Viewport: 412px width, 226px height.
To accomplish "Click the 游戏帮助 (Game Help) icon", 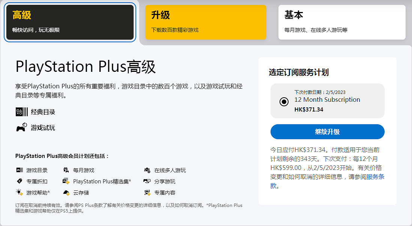I will (19, 192).
